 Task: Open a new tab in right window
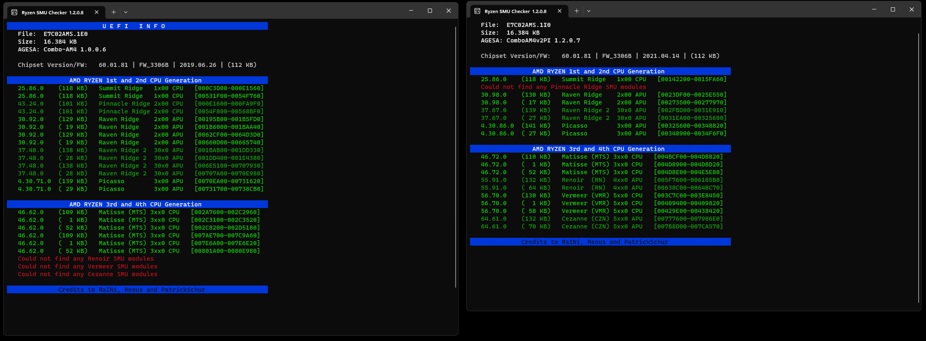pos(577,11)
